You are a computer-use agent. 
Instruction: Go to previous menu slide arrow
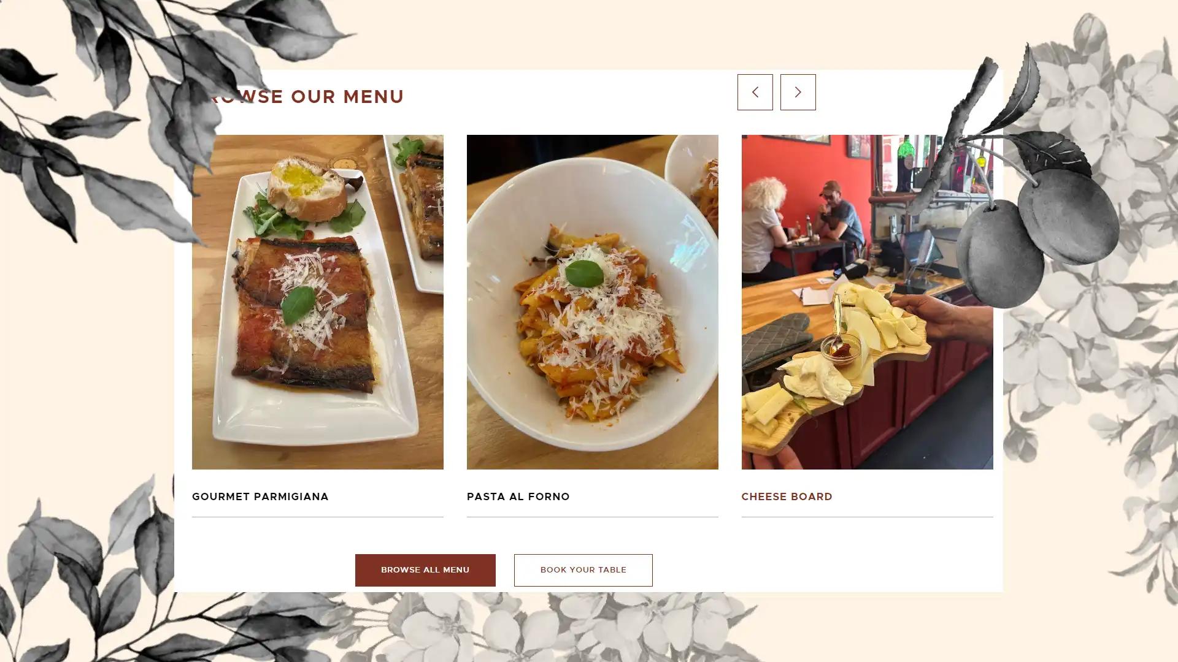click(x=755, y=92)
